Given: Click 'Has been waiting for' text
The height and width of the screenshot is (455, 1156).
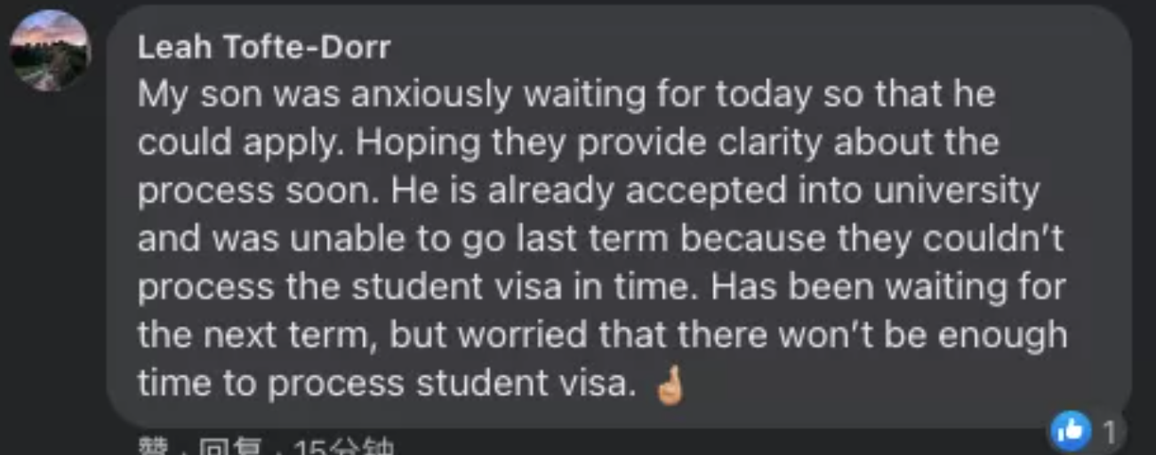Looking at the screenshot, I should point(887,287).
